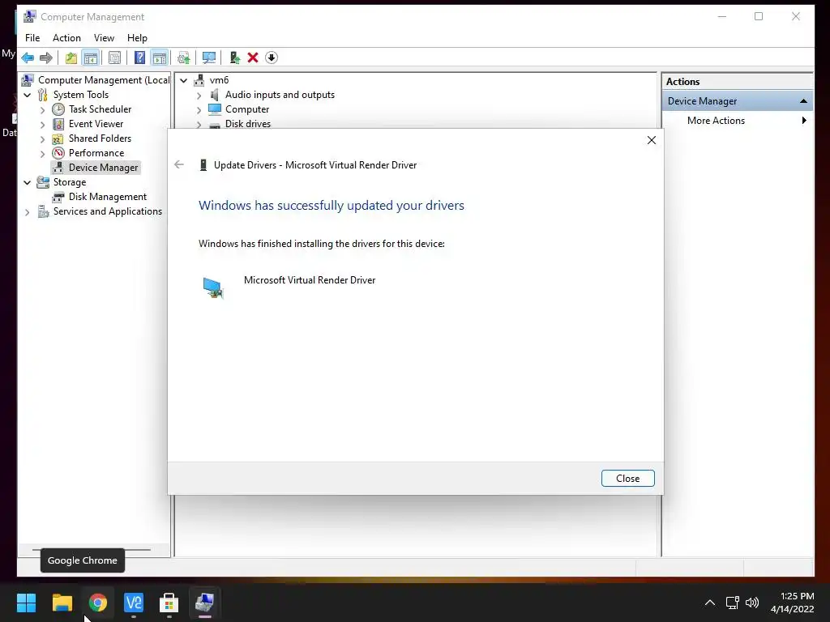Open File Explorer from the taskbar
The height and width of the screenshot is (622, 830).
coord(62,603)
